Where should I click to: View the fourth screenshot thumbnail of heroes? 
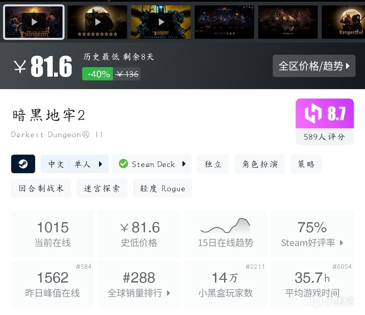[224, 22]
